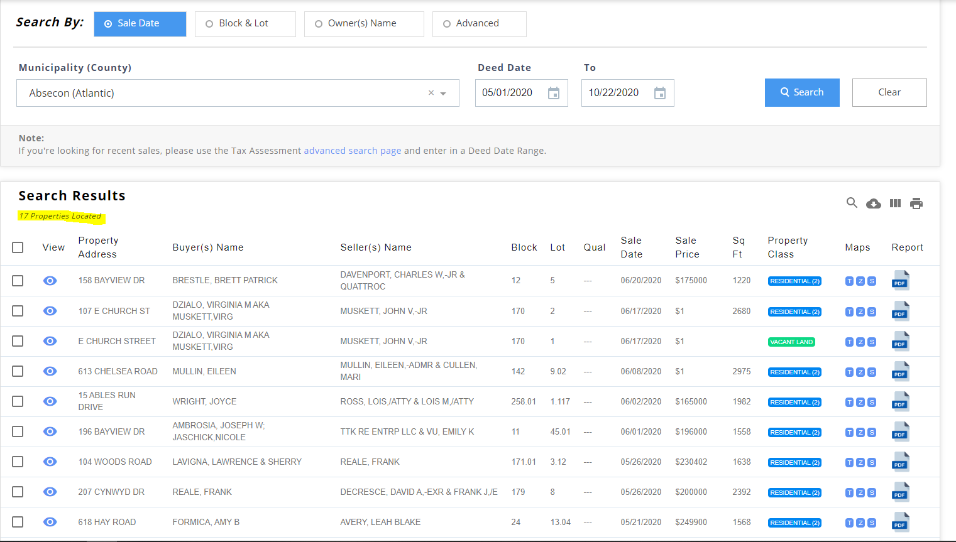
Task: Select the Owner(s) Name search option
Action: tap(364, 24)
